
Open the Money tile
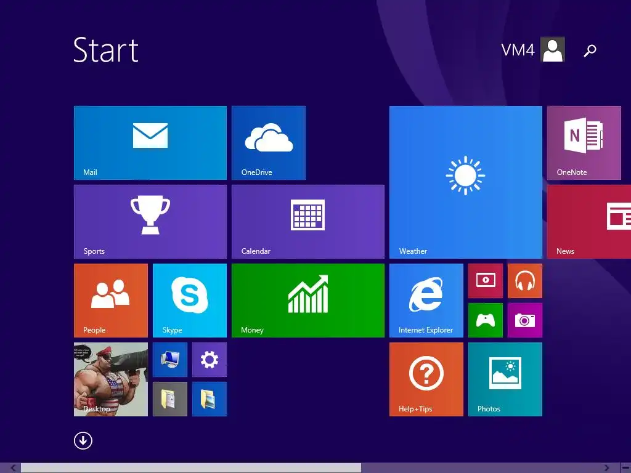pos(308,301)
